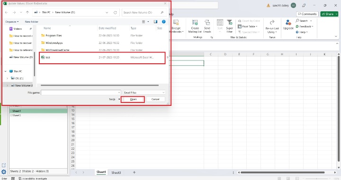Screen dimensions: 341x180
Task: Open the recent locations dropdown arrow
Action: tap(21, 13)
